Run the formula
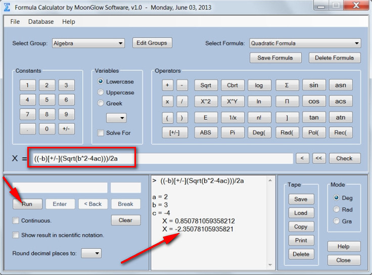The height and width of the screenshot is (275, 372). (x=27, y=204)
